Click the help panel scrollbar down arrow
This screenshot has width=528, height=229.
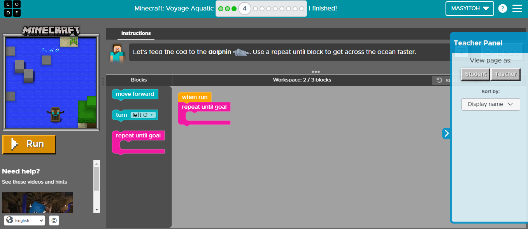[x=96, y=210]
